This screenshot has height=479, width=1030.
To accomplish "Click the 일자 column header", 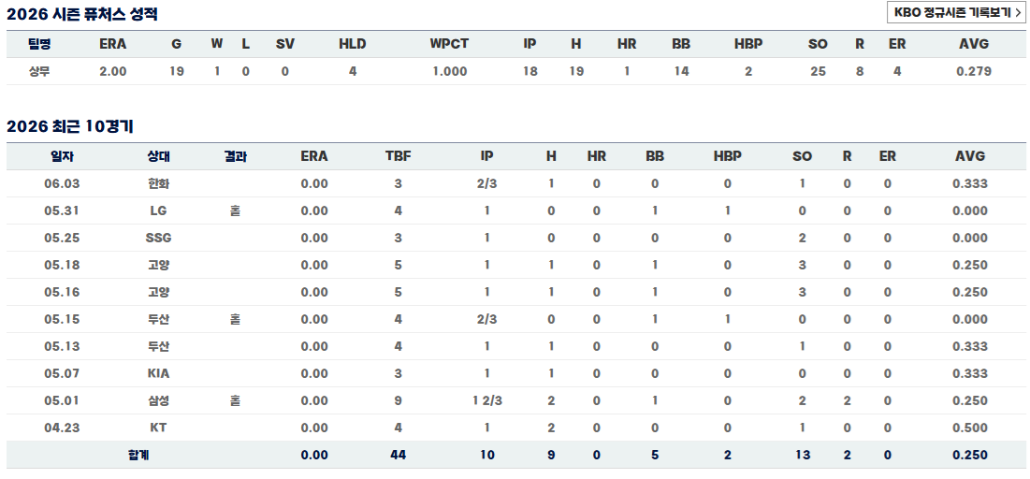I will pyautogui.click(x=62, y=156).
